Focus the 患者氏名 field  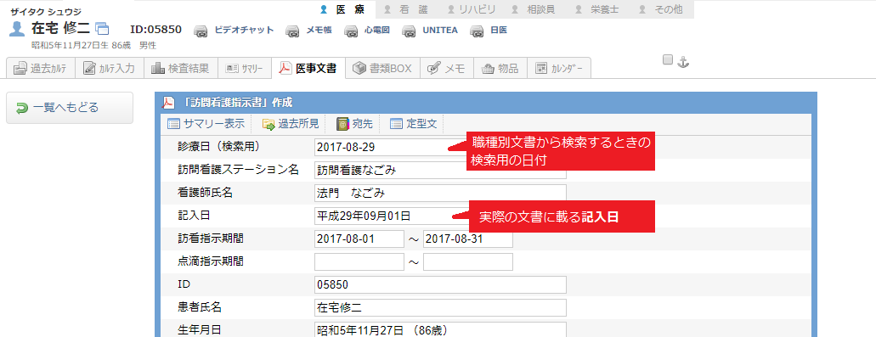pos(440,307)
